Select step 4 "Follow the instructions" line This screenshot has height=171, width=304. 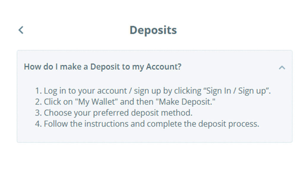147,124
